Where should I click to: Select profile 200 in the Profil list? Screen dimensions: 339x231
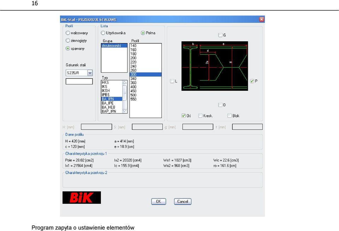click(x=145, y=58)
